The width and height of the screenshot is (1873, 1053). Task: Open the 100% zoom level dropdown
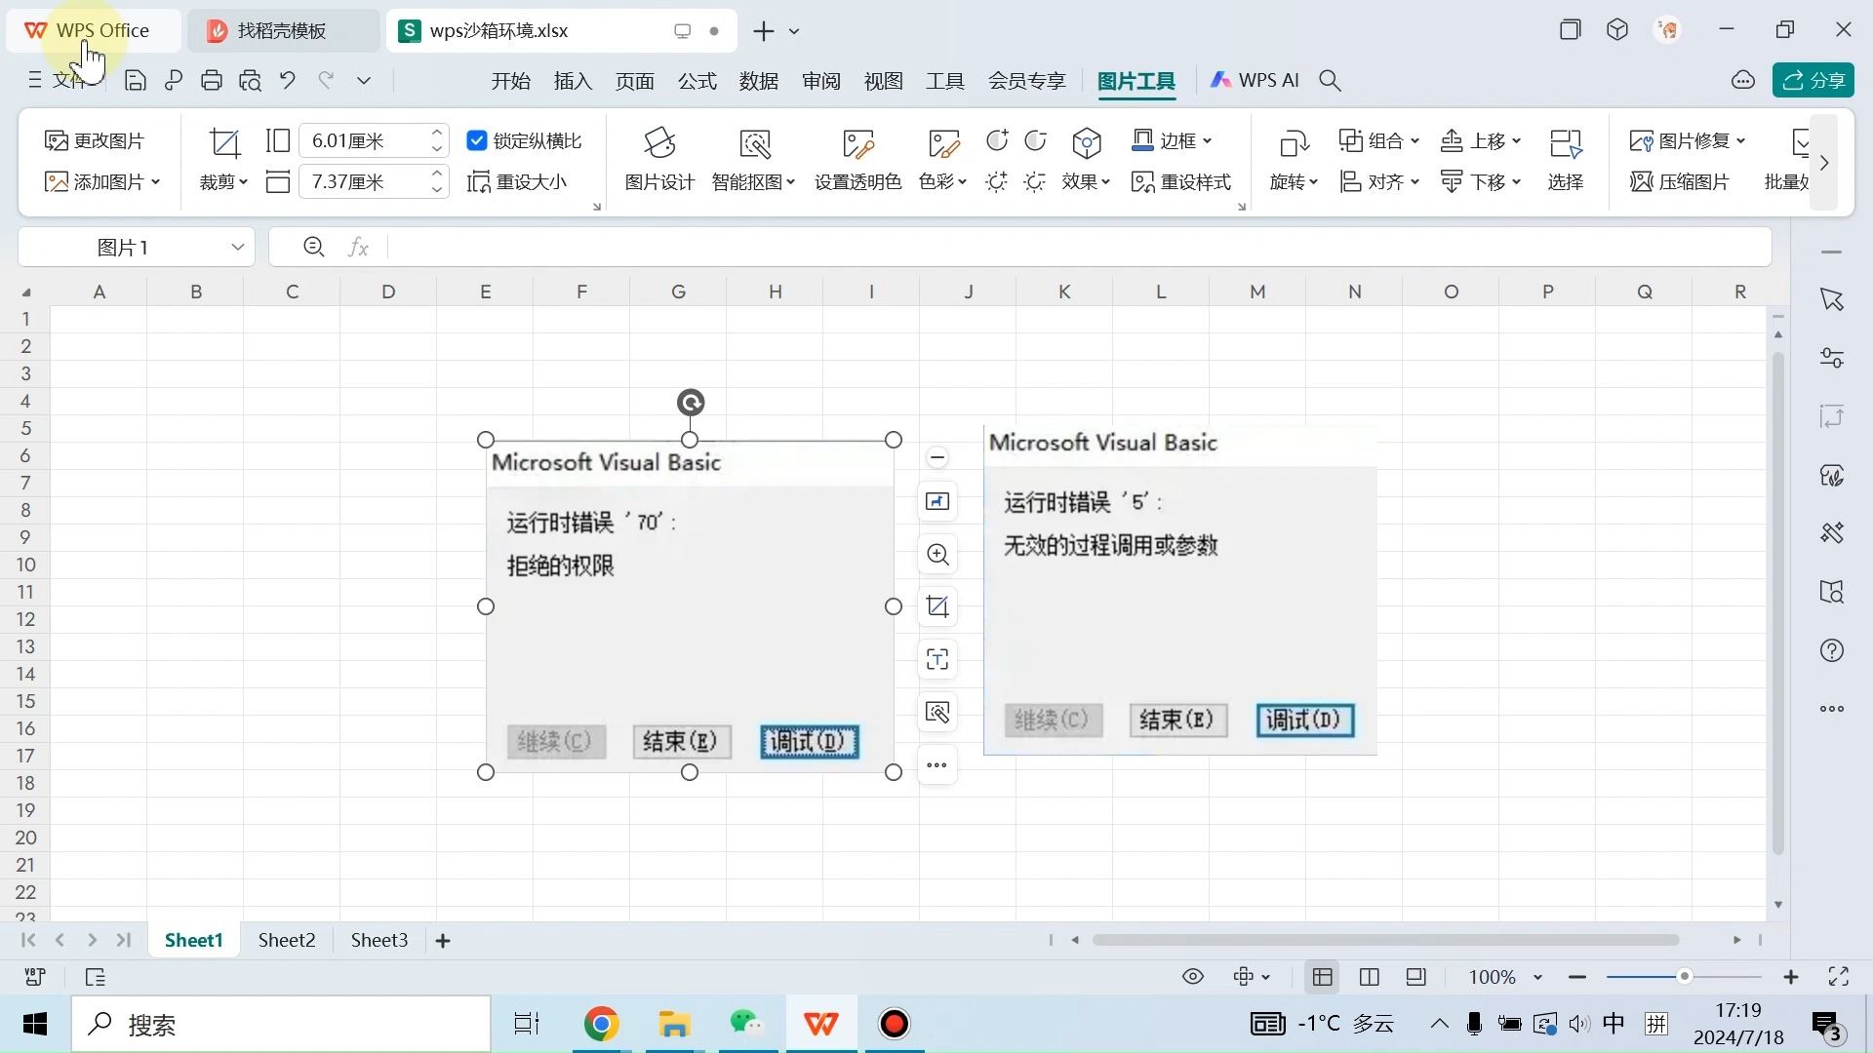[1503, 977]
